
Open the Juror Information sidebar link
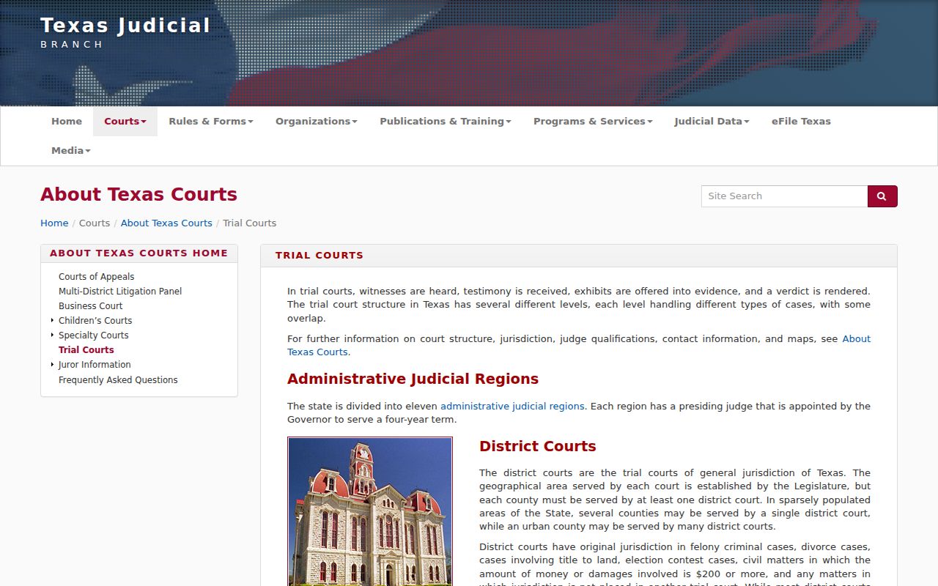click(x=95, y=365)
